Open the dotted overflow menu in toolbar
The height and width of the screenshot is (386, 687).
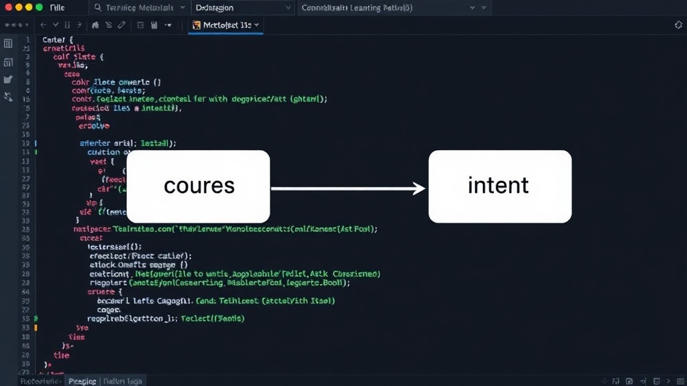coord(16,25)
